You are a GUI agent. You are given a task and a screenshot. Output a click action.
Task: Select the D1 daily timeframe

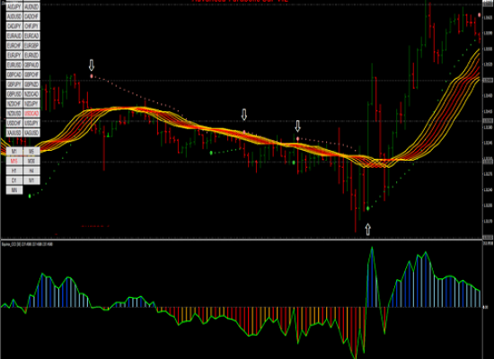click(x=14, y=180)
